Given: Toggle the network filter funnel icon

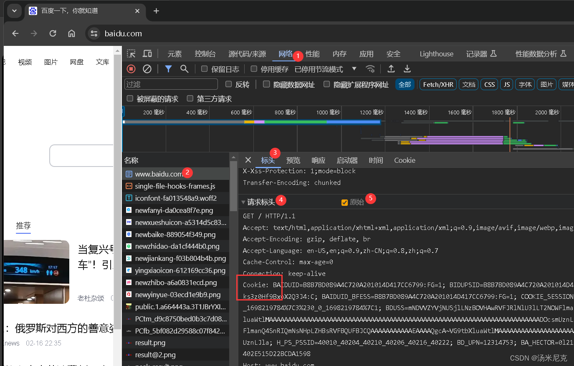Looking at the screenshot, I should 168,69.
